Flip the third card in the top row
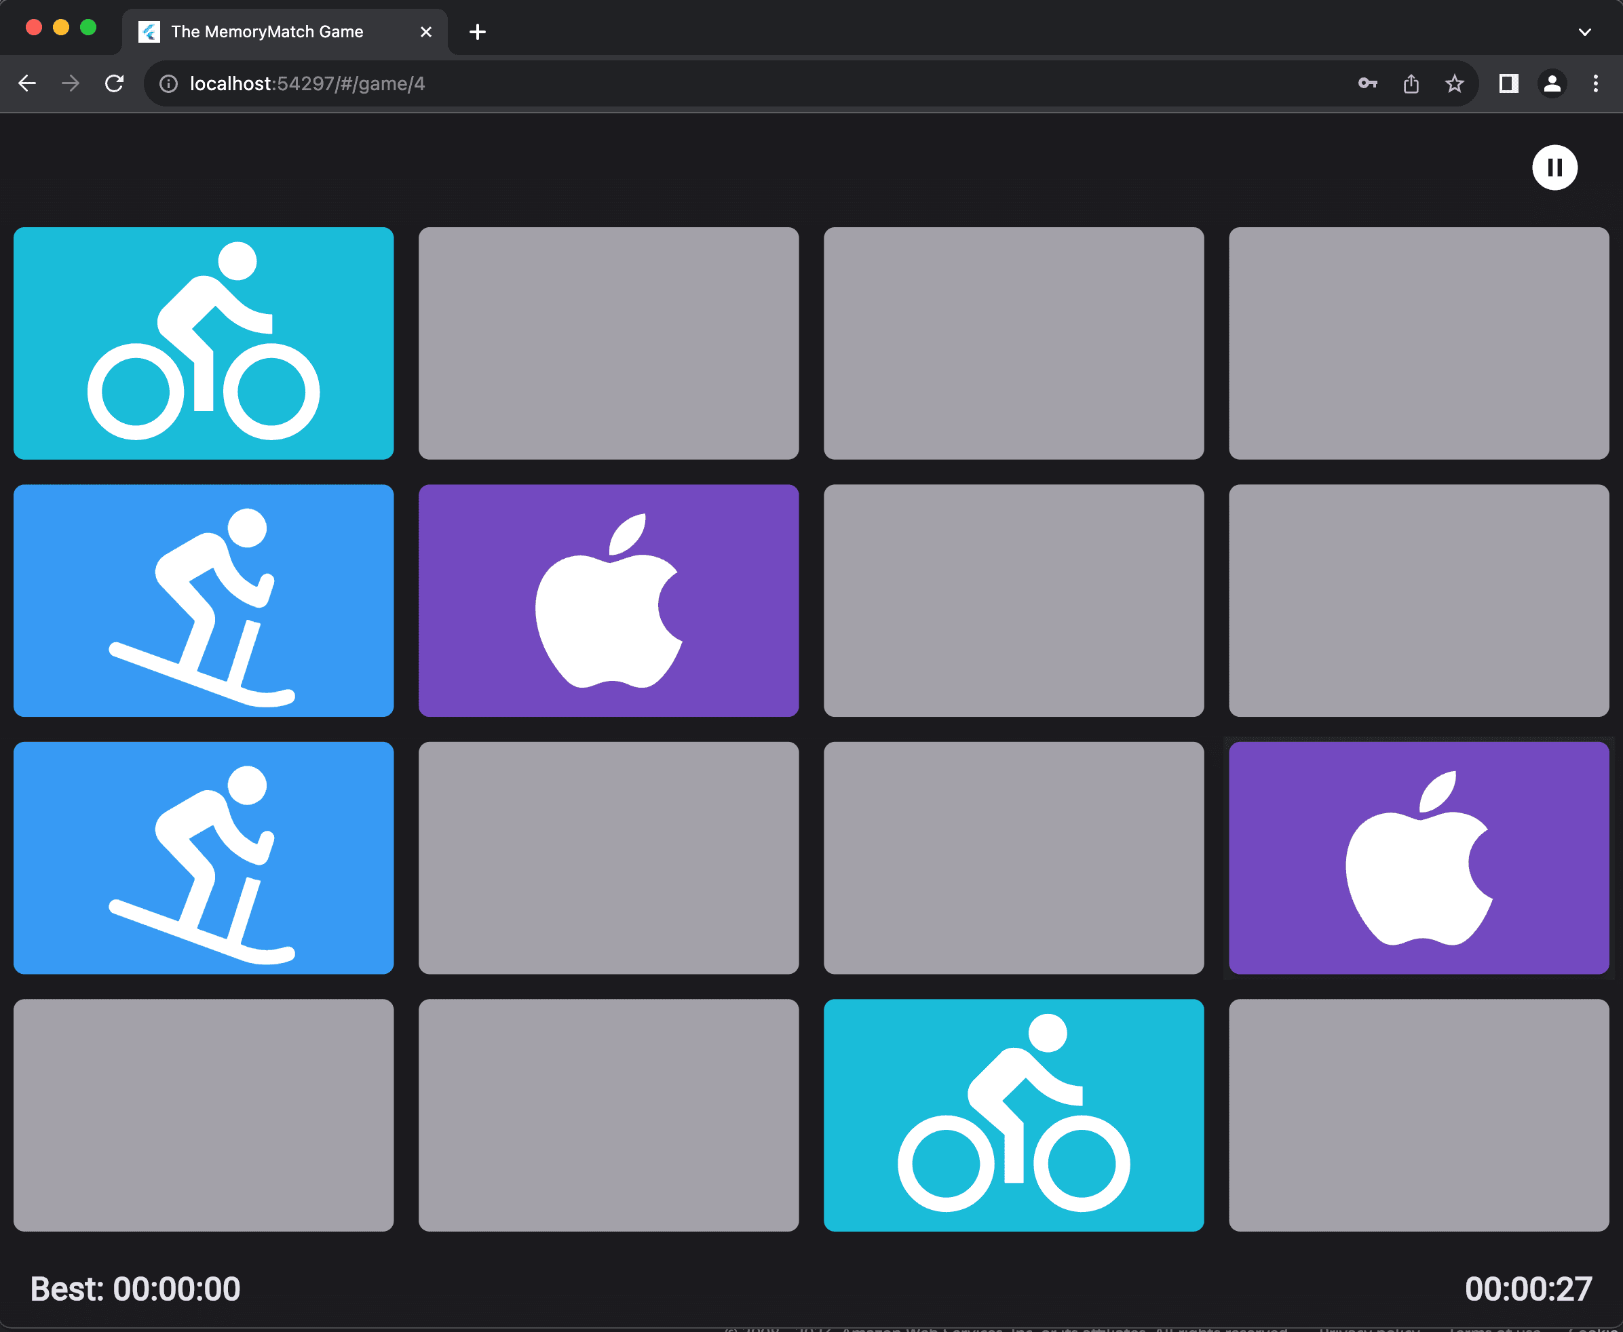The height and width of the screenshot is (1332, 1623). [x=1014, y=343]
